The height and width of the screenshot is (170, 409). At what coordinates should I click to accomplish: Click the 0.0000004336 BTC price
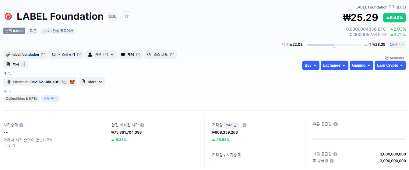[x=366, y=29]
